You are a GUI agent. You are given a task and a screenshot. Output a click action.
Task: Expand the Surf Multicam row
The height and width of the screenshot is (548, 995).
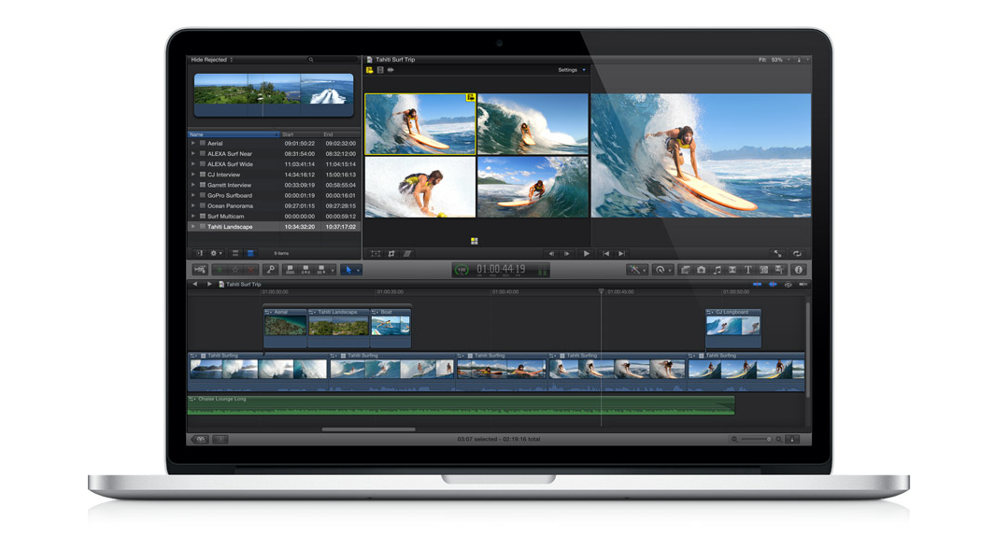click(x=192, y=217)
